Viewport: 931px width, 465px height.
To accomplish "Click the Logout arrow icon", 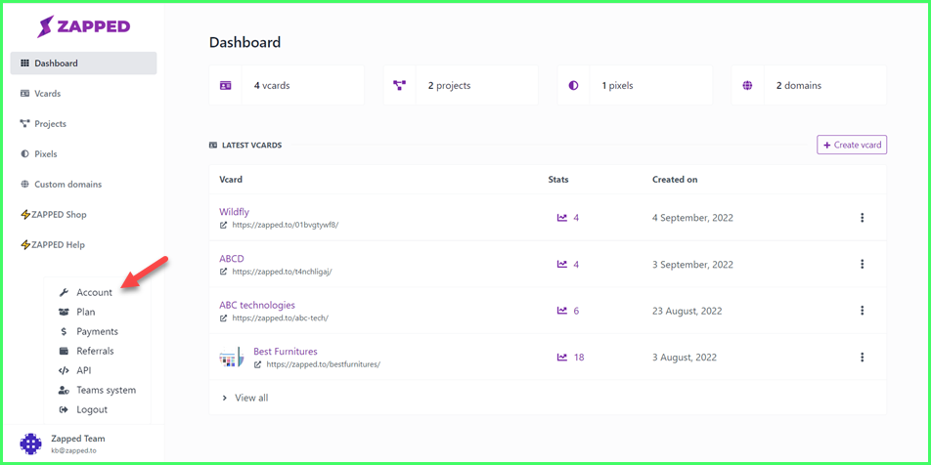I will point(65,410).
